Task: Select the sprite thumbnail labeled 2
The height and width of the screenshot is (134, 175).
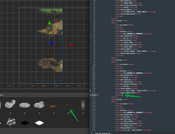Action: point(10,104)
